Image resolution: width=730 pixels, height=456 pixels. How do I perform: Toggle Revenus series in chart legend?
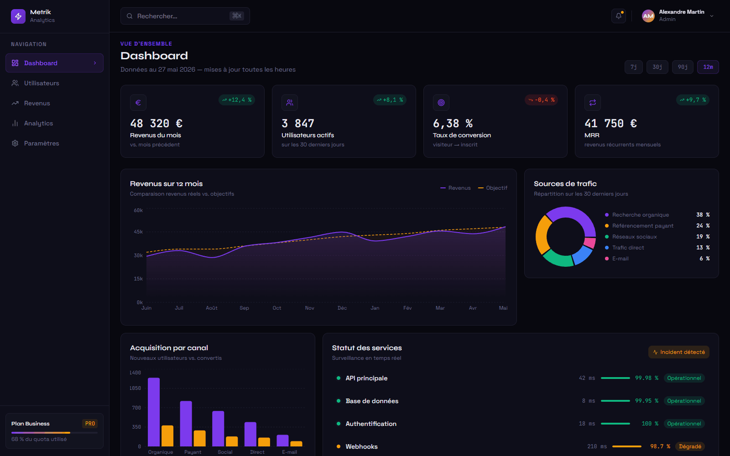[x=455, y=188]
